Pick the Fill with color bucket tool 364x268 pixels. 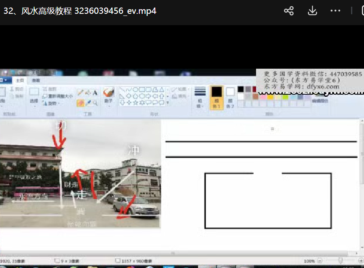[x=88, y=93]
